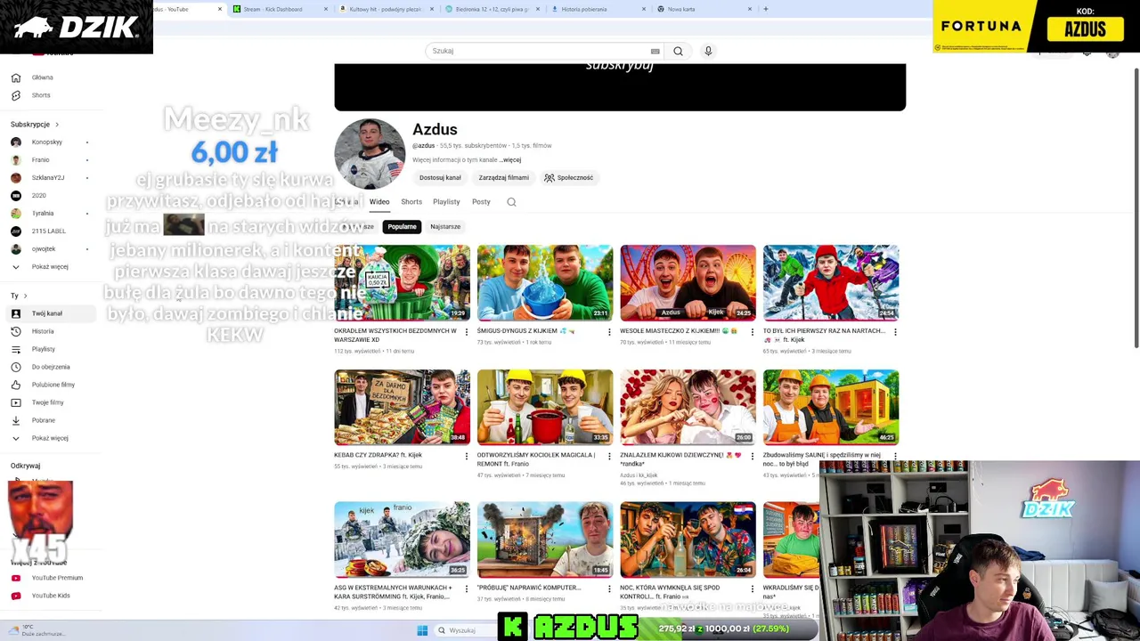This screenshot has height=641, width=1140.
Task: Open thumbnail of NOC, KTÓRA WYMKNĘŁA SIĘ video
Action: [x=688, y=540]
